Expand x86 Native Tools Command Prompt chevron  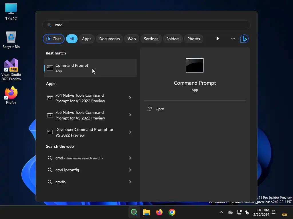click(x=130, y=115)
